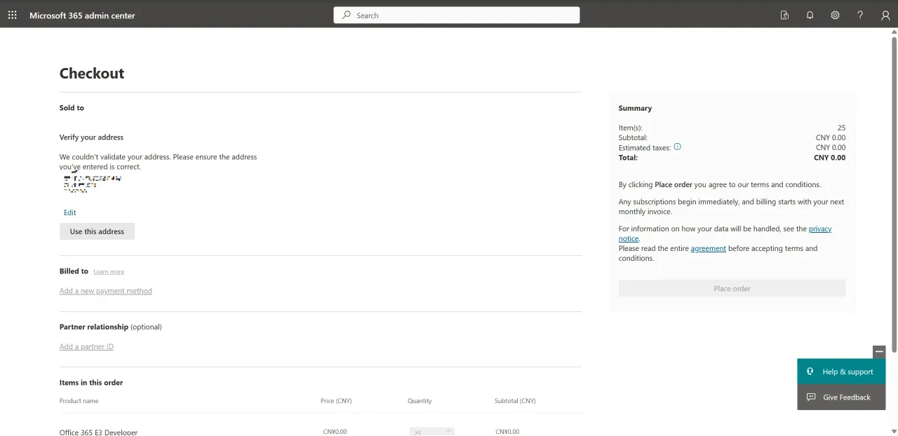Click the Microsoft 365 admin center title
The width and height of the screenshot is (898, 436).
pyautogui.click(x=82, y=15)
